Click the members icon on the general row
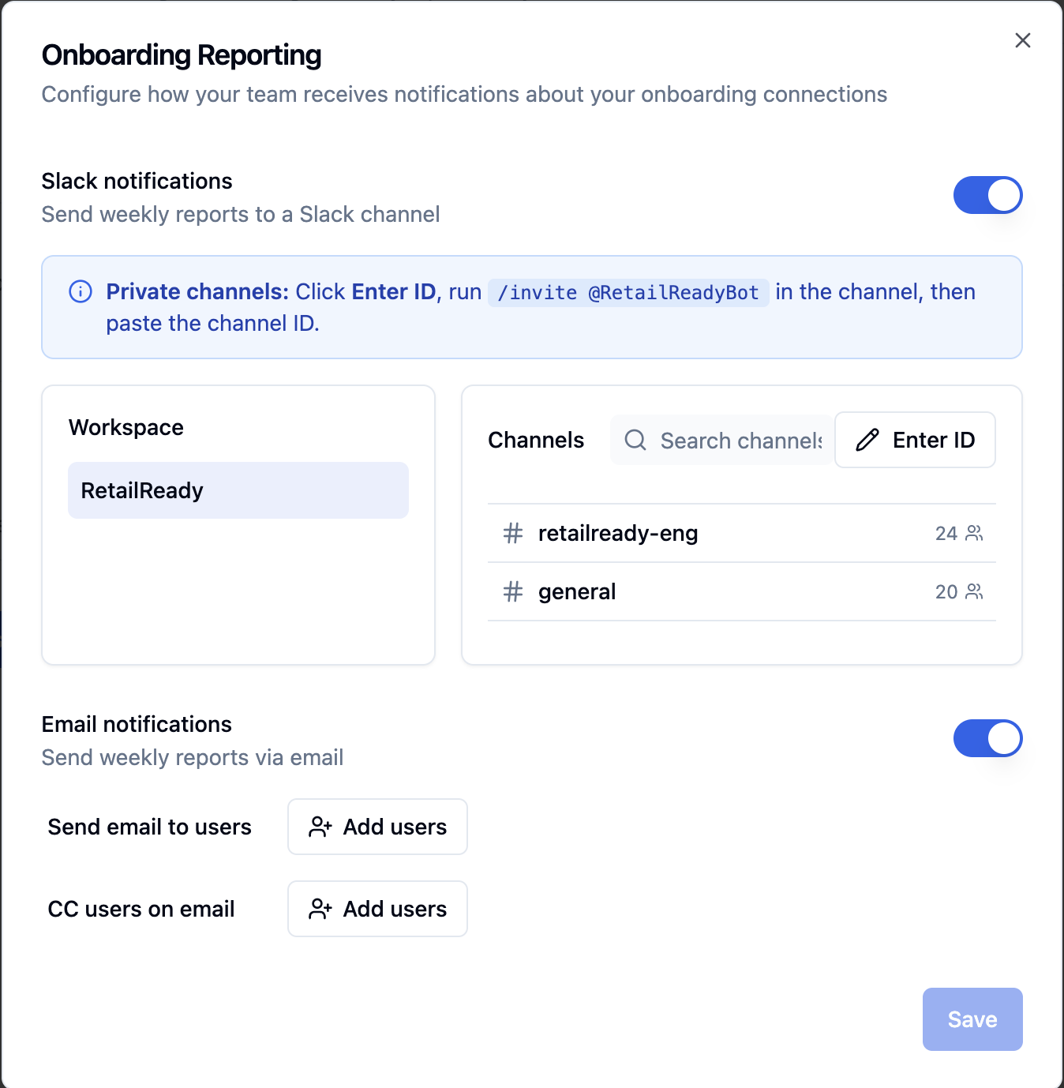This screenshot has height=1088, width=1064. tap(974, 591)
